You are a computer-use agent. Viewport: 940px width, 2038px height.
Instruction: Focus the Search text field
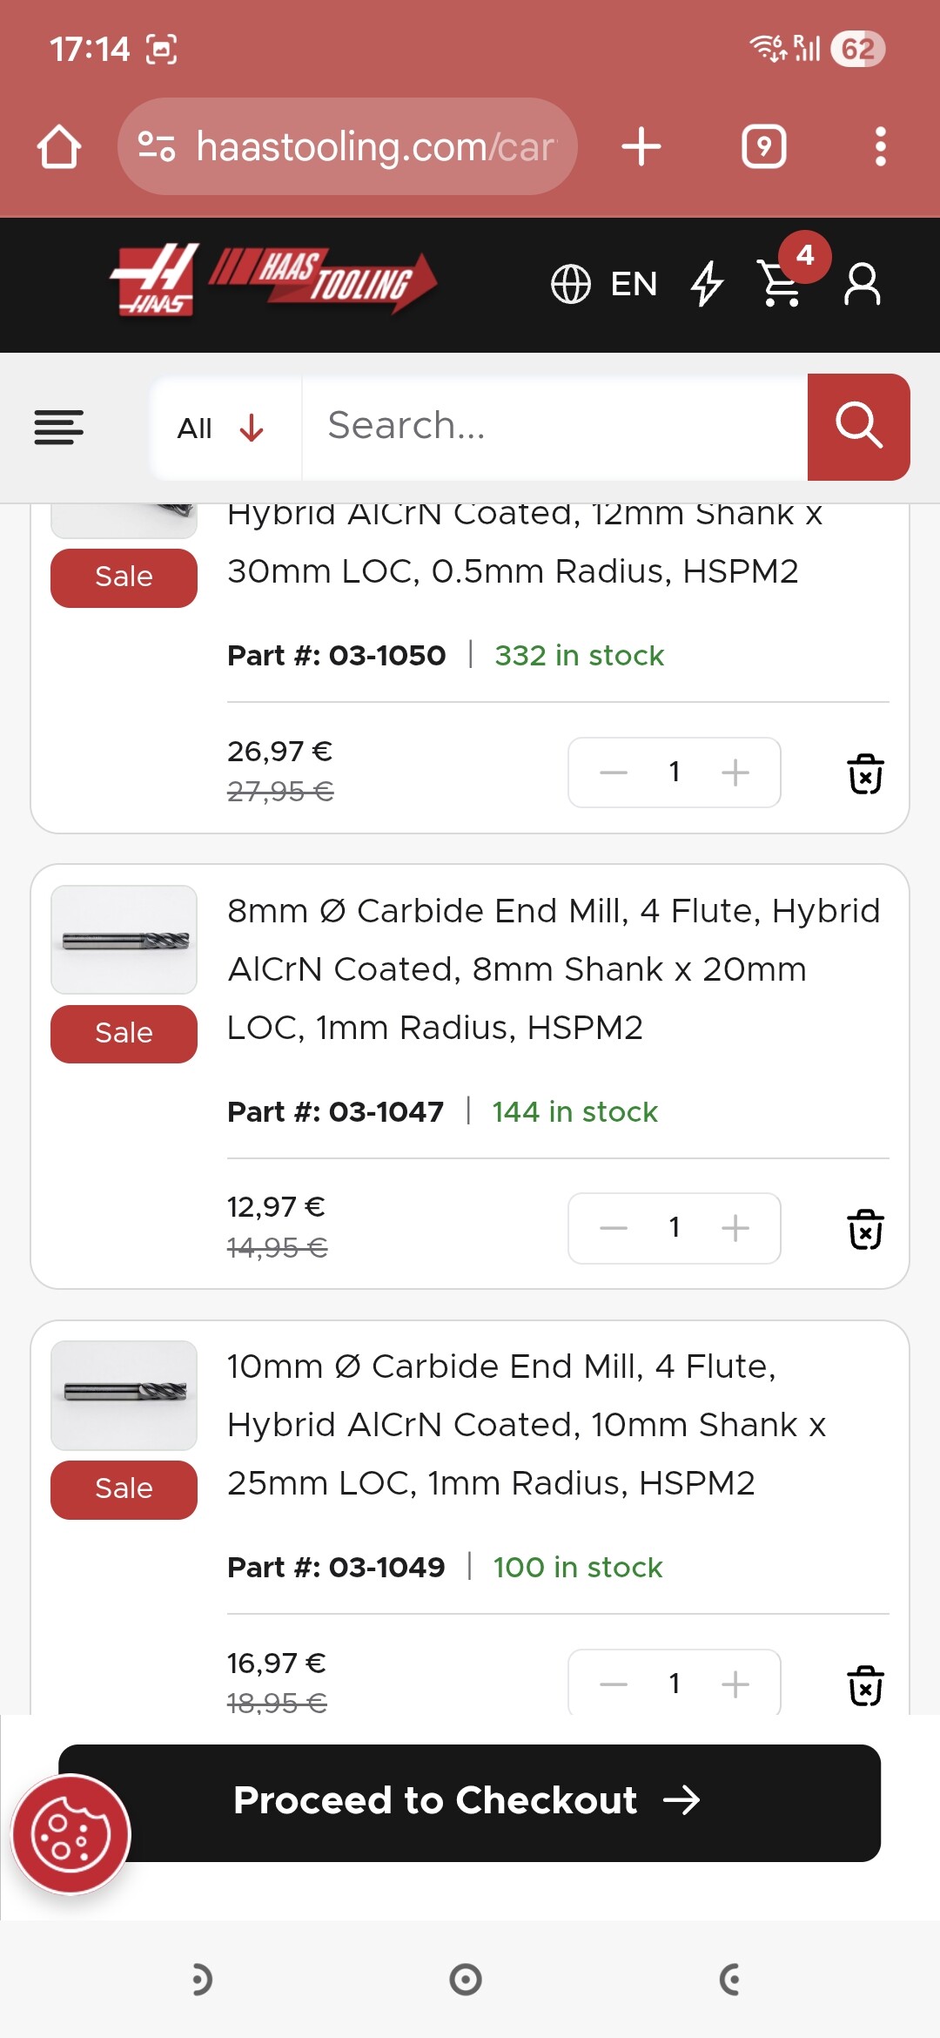click(x=554, y=427)
